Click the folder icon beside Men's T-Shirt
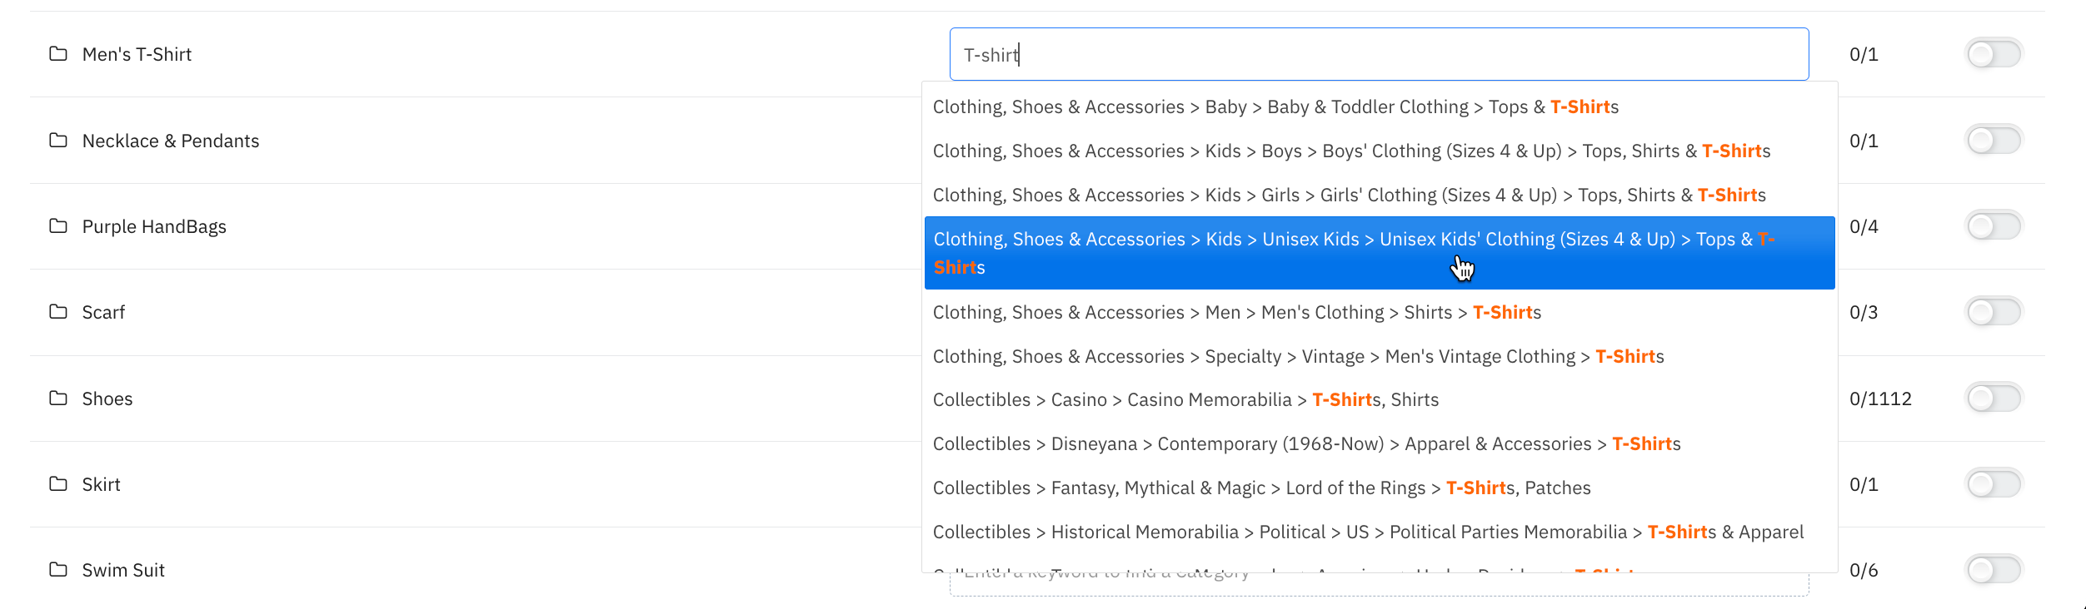The image size is (2086, 609). click(58, 54)
